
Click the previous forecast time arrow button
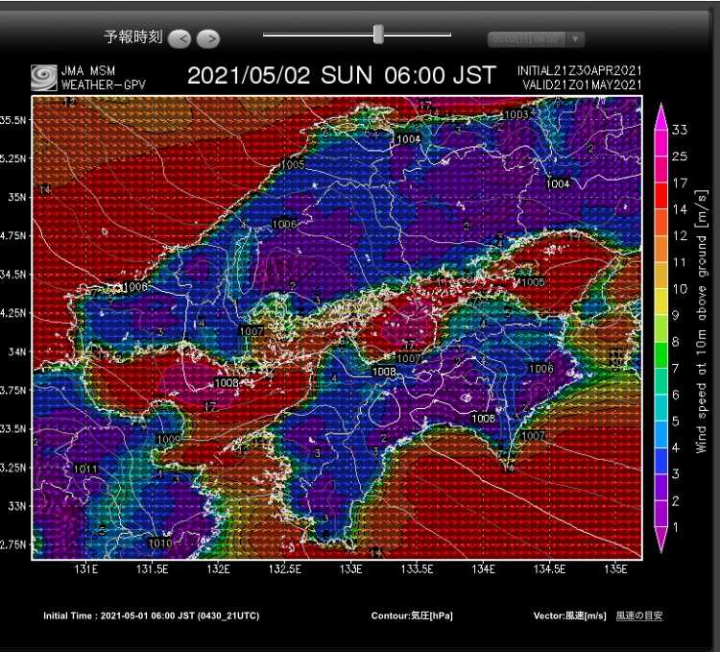click(180, 38)
